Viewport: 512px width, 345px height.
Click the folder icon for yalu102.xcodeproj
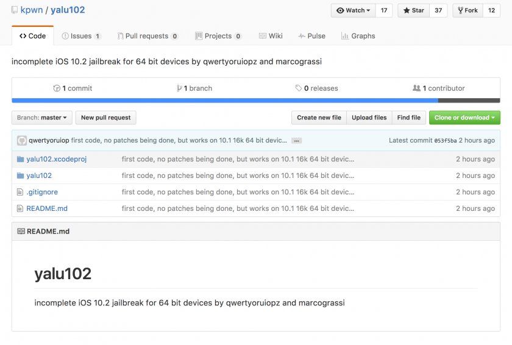tap(20, 159)
